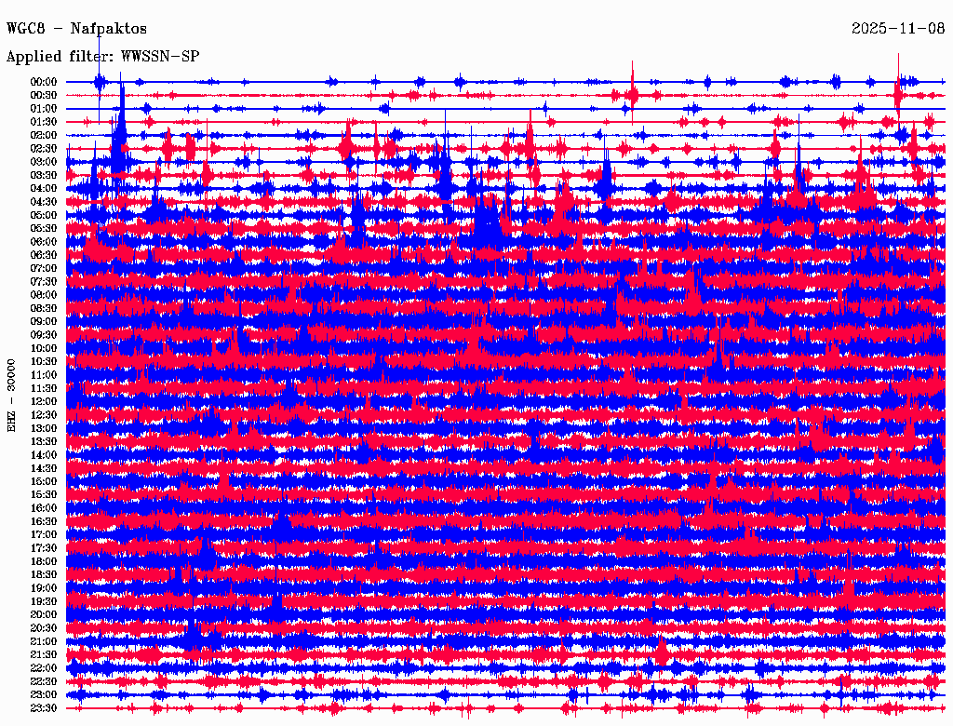Select the 02:30 time label
The width and height of the screenshot is (953, 726).
(x=44, y=149)
